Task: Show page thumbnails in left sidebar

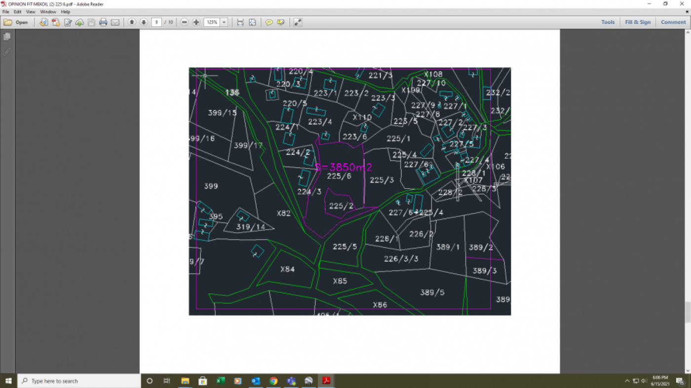Action: (x=7, y=37)
